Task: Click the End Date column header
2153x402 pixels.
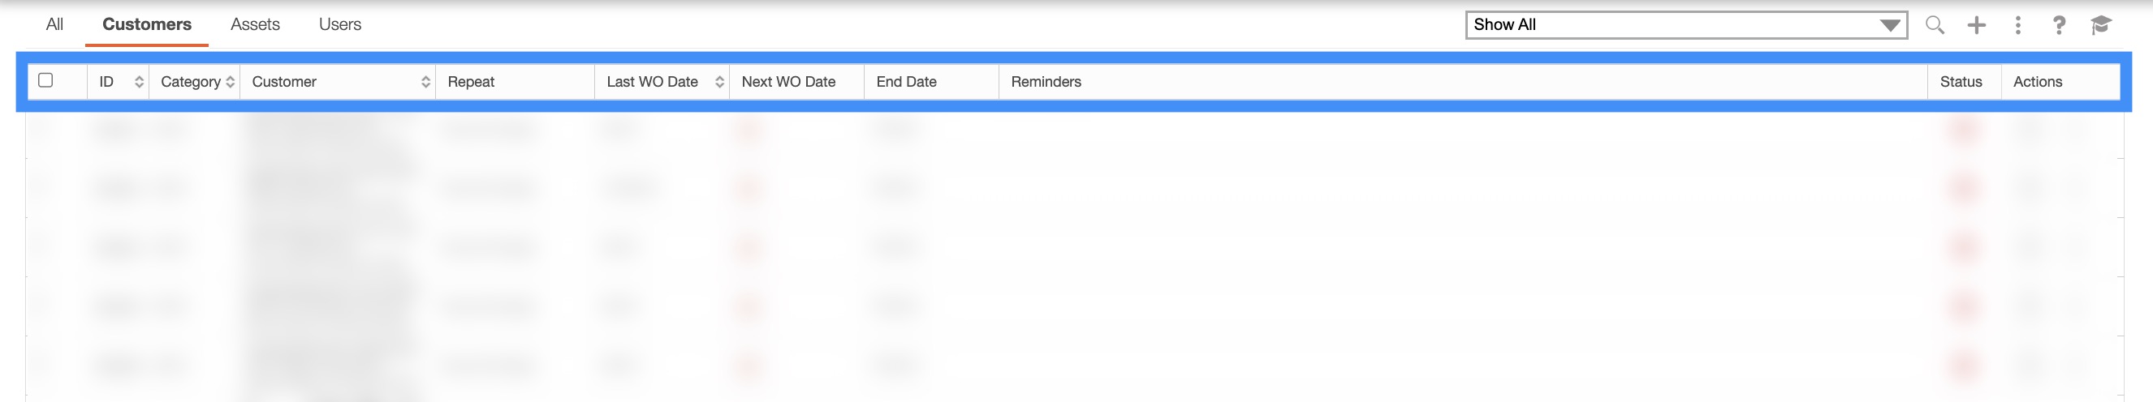Action: [x=906, y=82]
